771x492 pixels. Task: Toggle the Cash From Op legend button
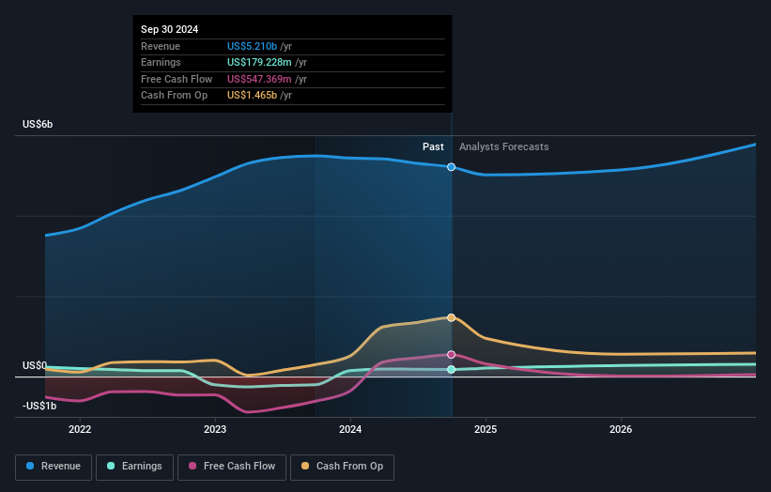tap(342, 467)
